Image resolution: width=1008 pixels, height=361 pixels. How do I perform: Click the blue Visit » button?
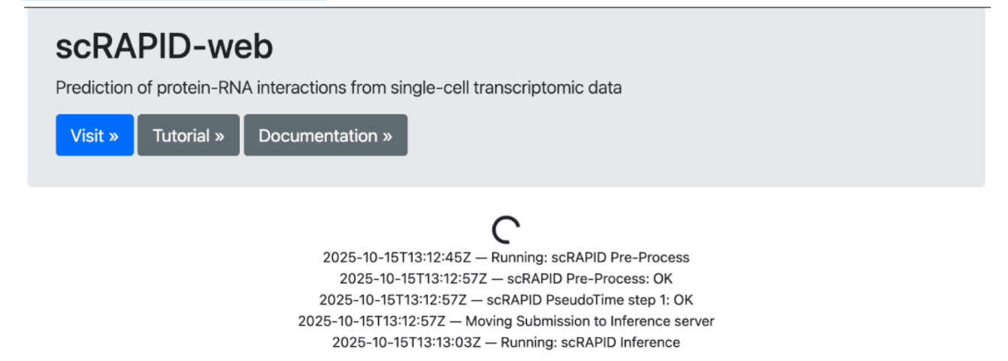coord(95,135)
